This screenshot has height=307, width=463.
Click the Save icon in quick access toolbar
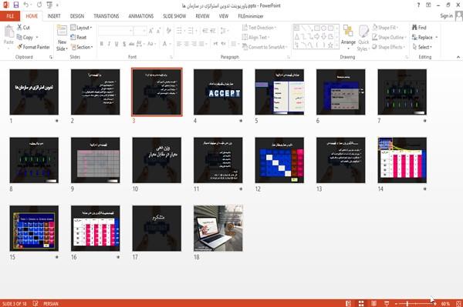click(16, 5)
